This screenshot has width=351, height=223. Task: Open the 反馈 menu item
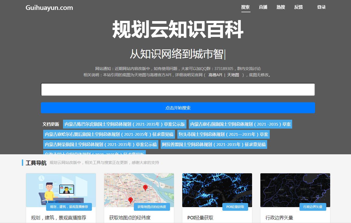pos(298,7)
